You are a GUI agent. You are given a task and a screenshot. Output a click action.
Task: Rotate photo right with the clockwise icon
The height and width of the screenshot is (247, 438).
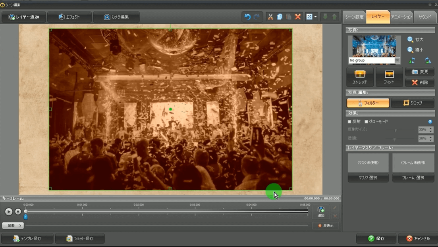pyautogui.click(x=428, y=61)
